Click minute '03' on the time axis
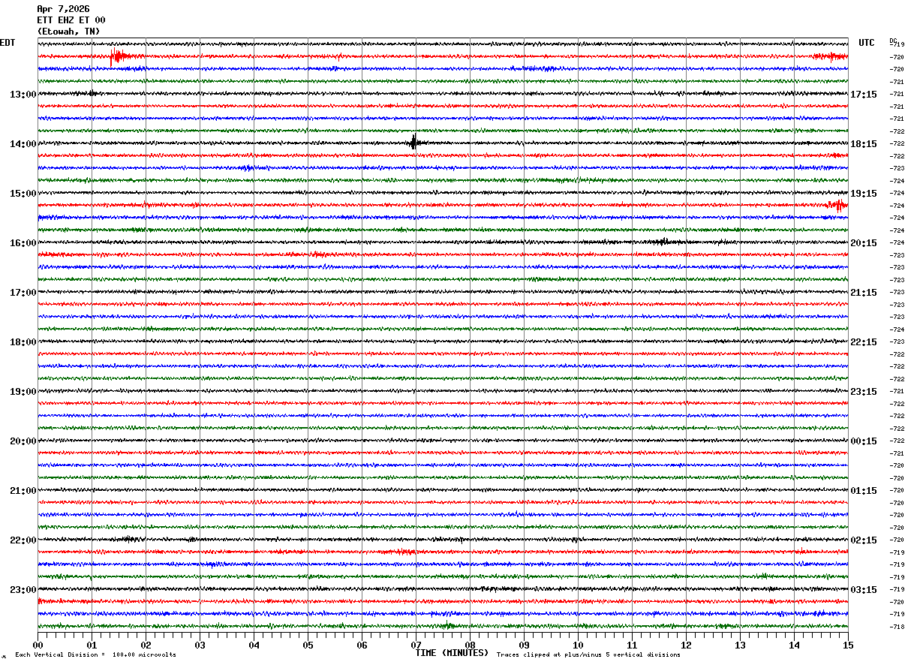 (200, 645)
